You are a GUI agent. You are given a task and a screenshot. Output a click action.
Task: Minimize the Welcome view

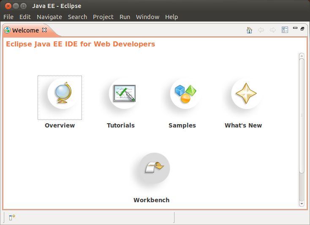coord(295,28)
